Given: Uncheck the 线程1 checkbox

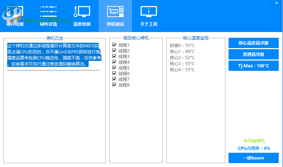Looking at the screenshot, I should tap(114, 45).
